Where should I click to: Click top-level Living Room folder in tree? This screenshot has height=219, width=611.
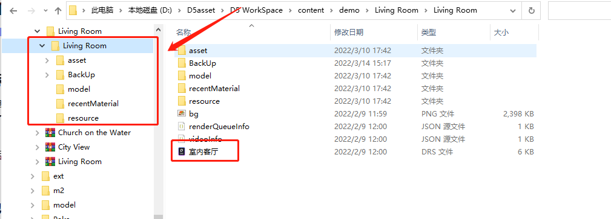(x=79, y=31)
